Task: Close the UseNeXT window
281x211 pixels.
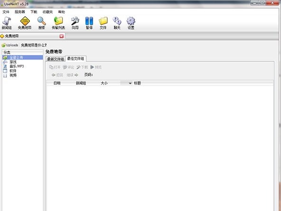Action: 272,3
